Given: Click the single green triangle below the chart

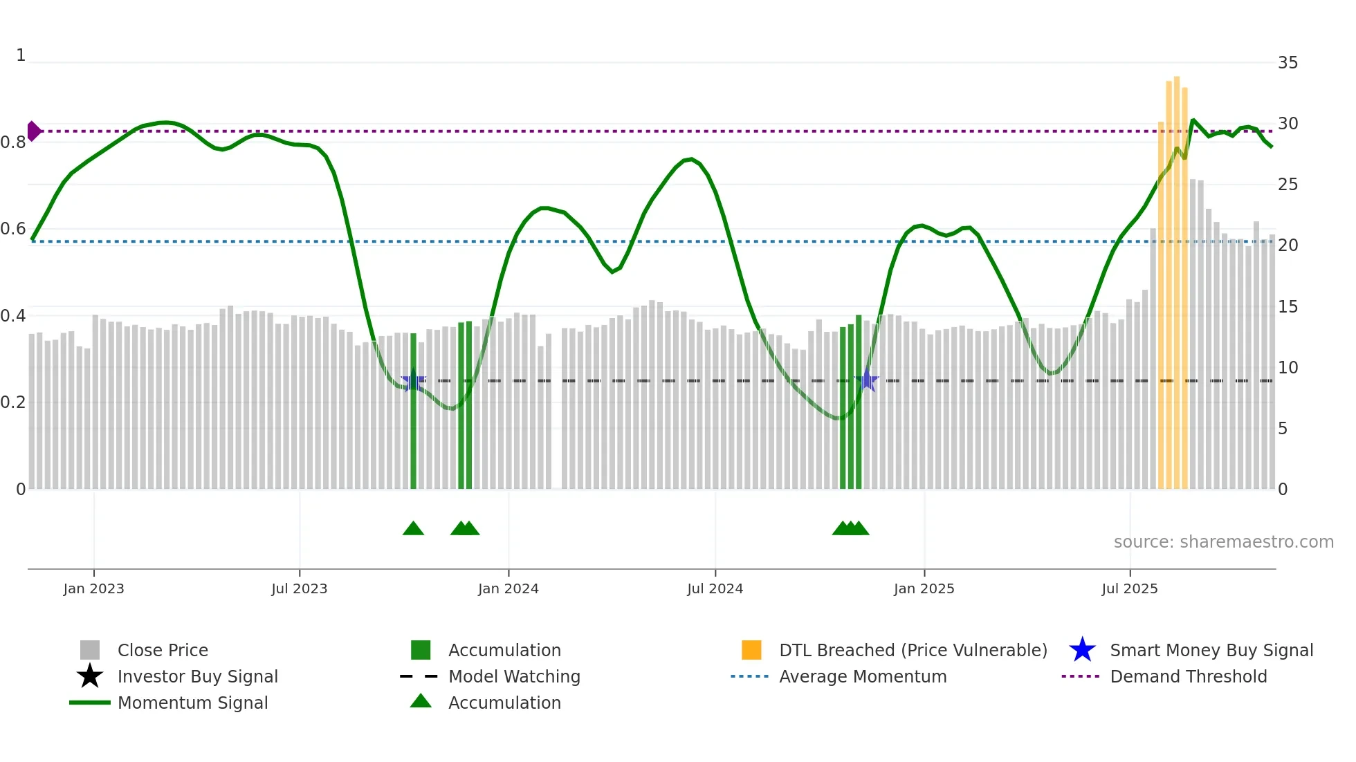Looking at the screenshot, I should [x=413, y=529].
